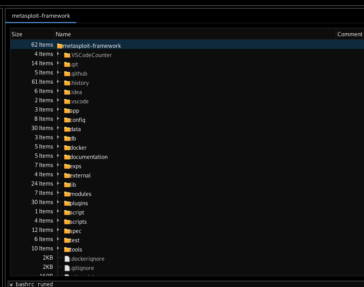
Task: Click the modules folder icon
Action: coord(67,194)
